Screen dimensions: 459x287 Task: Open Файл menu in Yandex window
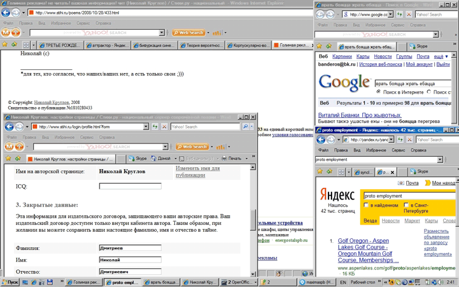[323, 150]
